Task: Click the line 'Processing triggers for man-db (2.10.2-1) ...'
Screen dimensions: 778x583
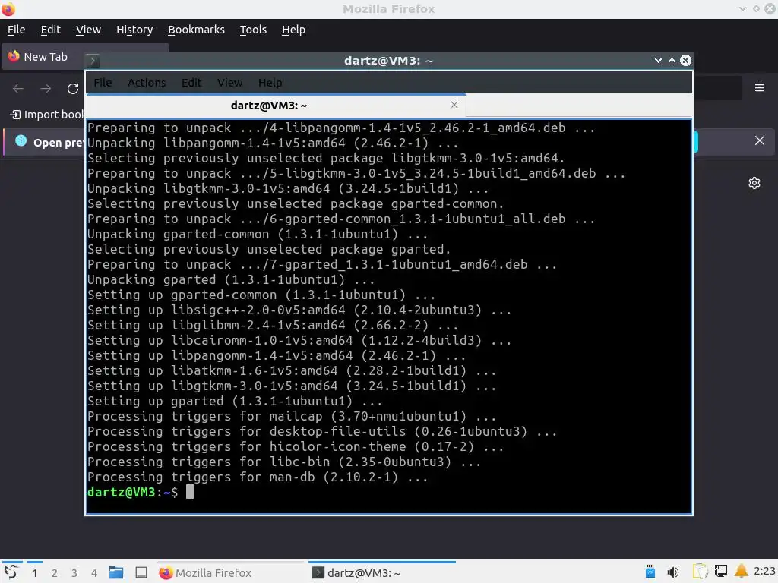Action: (x=258, y=477)
